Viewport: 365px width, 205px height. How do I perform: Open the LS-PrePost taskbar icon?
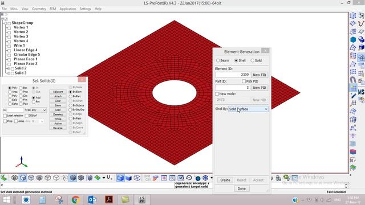142,200
